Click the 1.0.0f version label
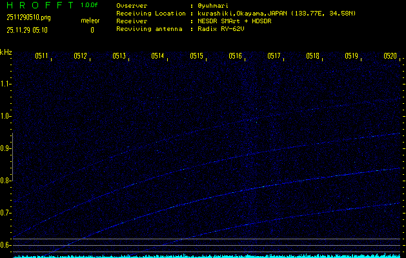Image resolution: width=406 pixels, height=258 pixels. pos(90,5)
